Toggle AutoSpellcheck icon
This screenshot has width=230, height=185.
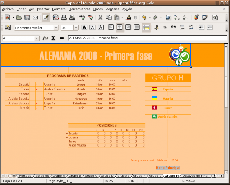(90, 18)
